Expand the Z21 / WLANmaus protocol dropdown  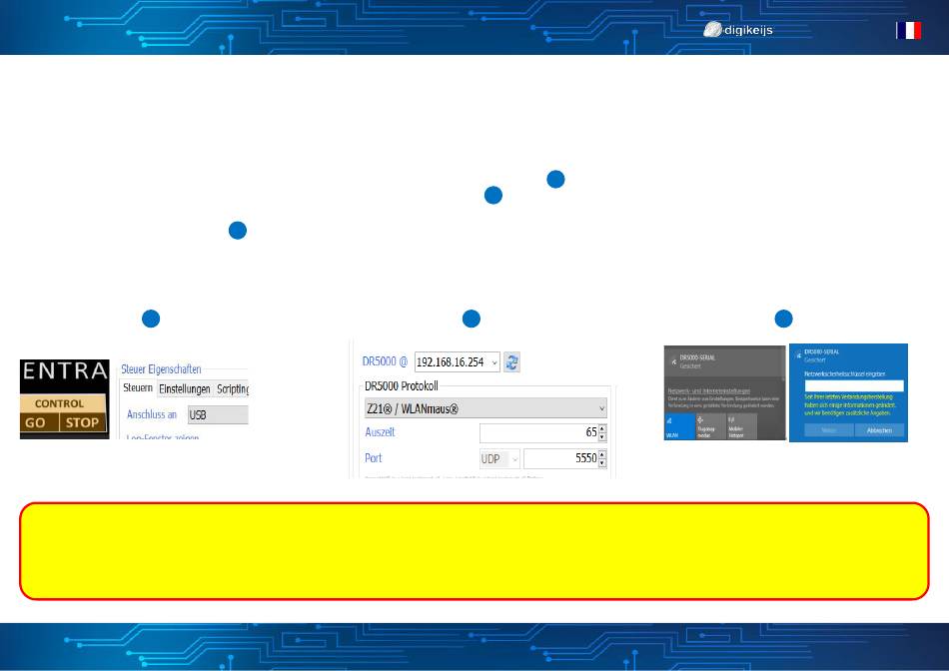click(x=483, y=408)
